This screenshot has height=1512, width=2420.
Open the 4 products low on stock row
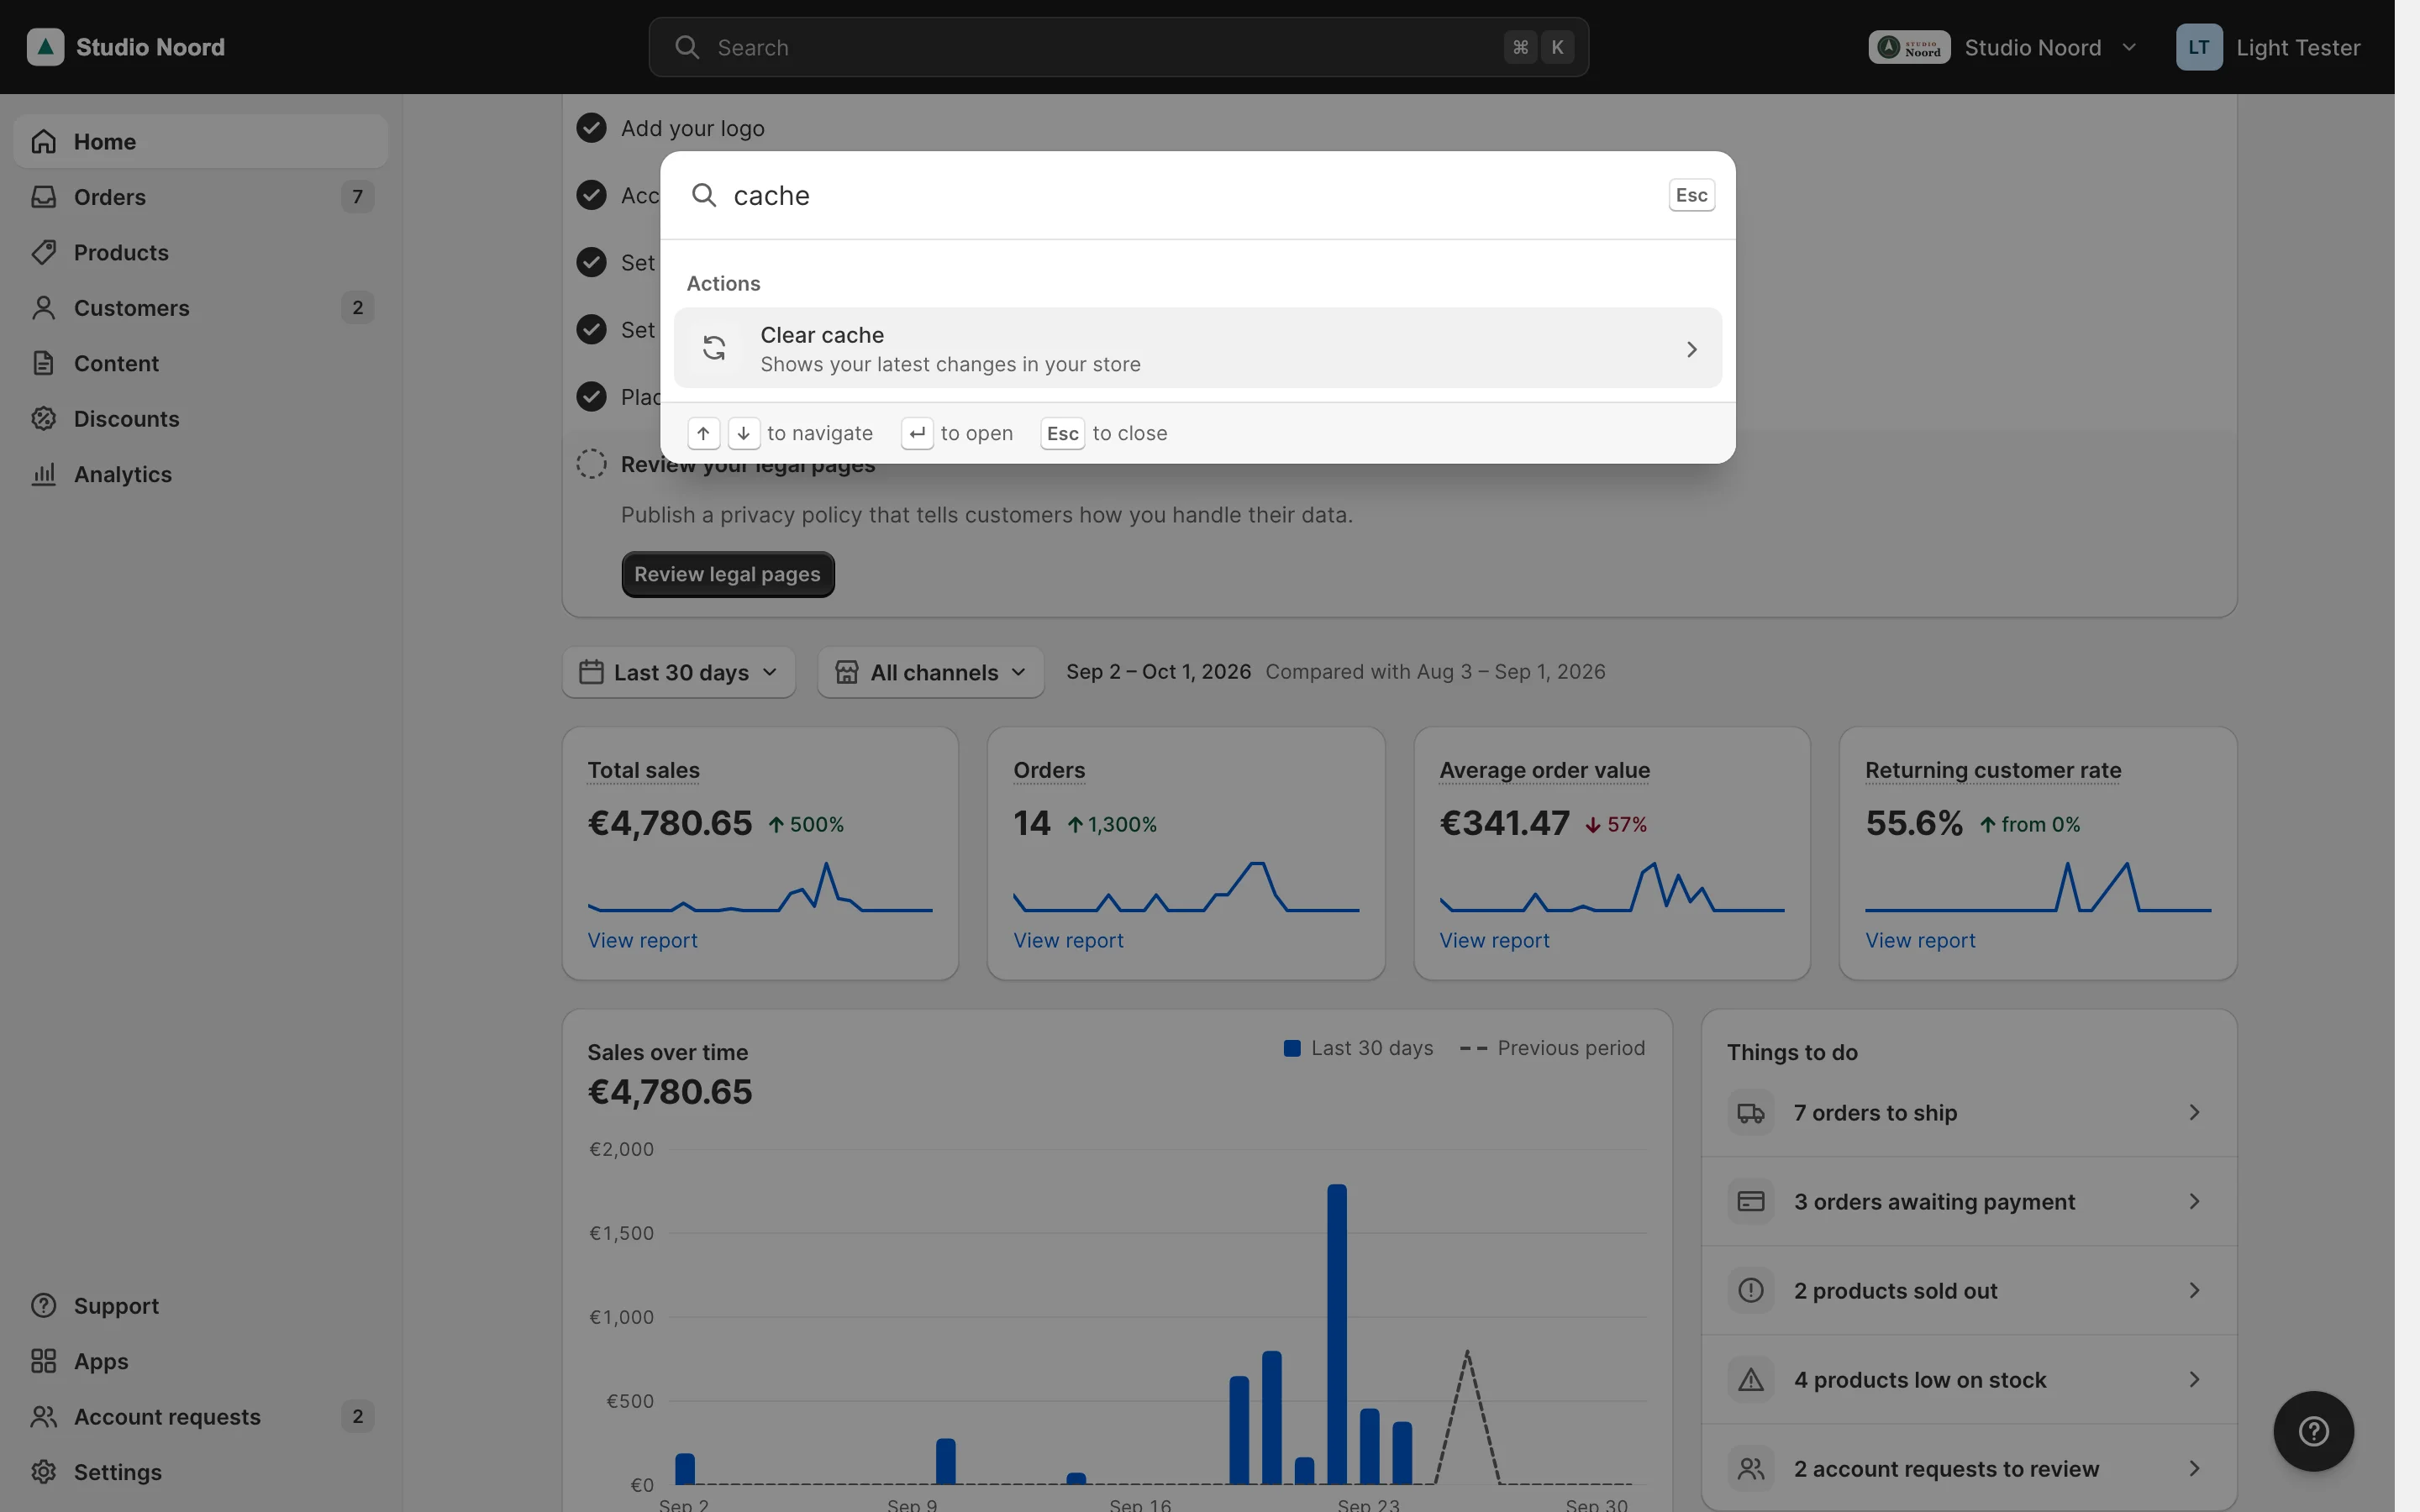[1969, 1379]
